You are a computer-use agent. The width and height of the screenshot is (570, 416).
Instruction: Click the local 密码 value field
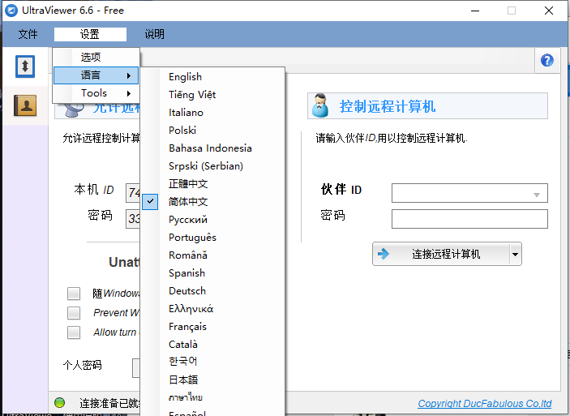[133, 219]
